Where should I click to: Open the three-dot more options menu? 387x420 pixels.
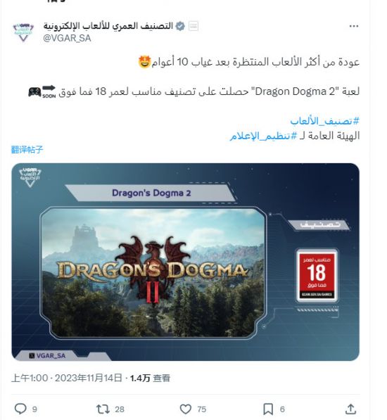353,26
